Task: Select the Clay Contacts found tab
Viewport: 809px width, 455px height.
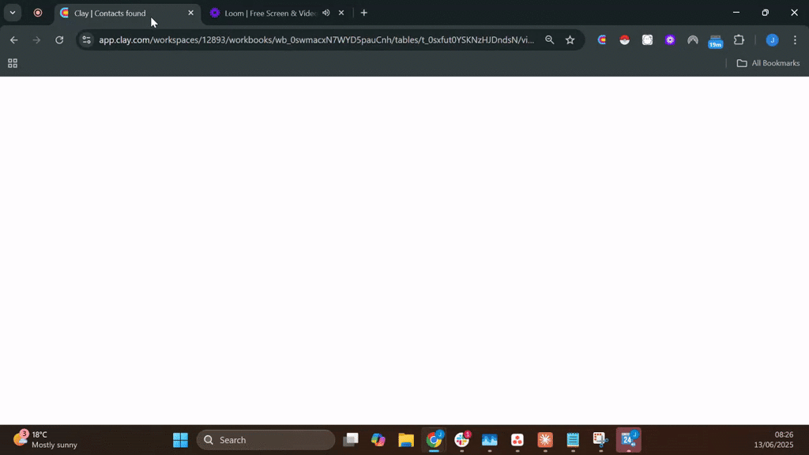Action: [x=111, y=13]
